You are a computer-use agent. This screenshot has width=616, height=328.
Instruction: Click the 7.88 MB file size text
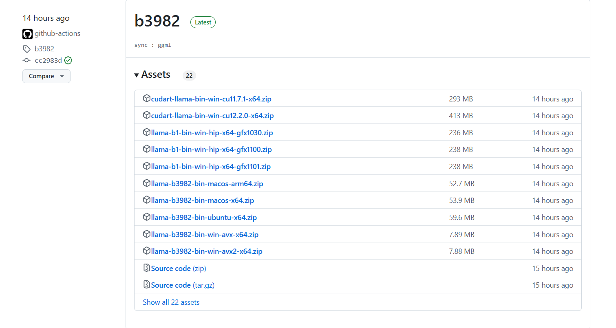pos(462,251)
